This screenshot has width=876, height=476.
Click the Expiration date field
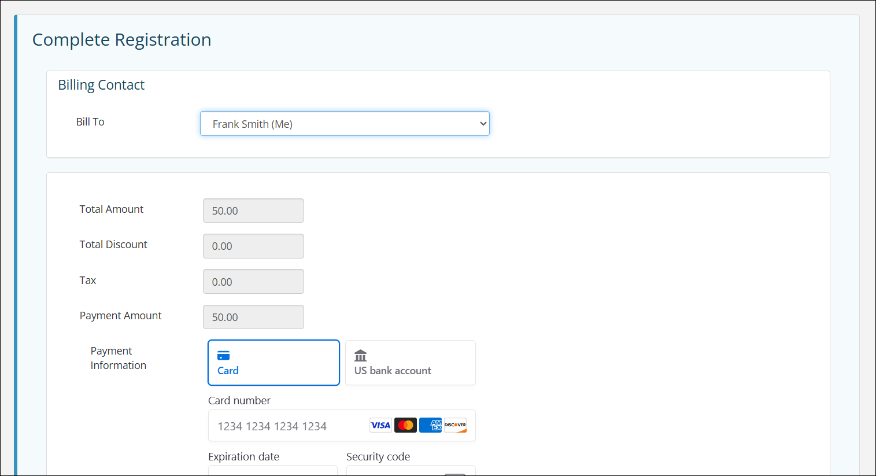point(272,471)
